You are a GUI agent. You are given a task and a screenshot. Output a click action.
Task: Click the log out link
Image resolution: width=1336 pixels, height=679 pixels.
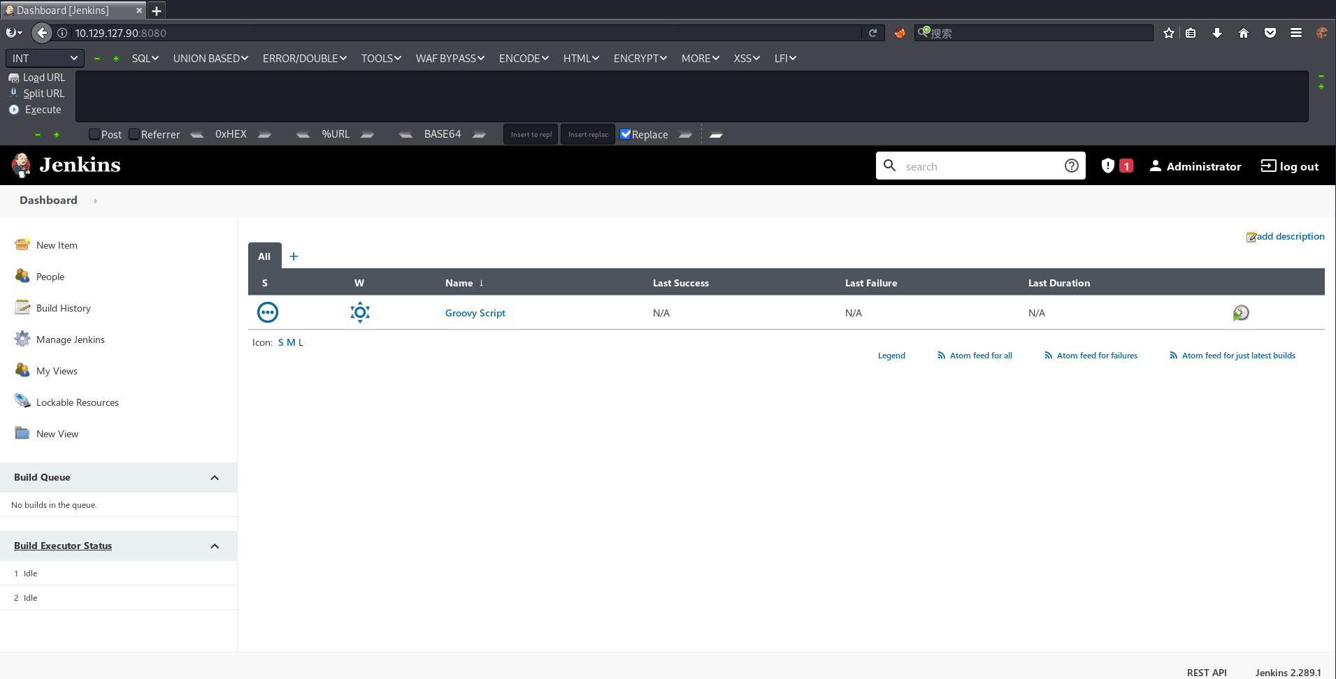point(1290,166)
